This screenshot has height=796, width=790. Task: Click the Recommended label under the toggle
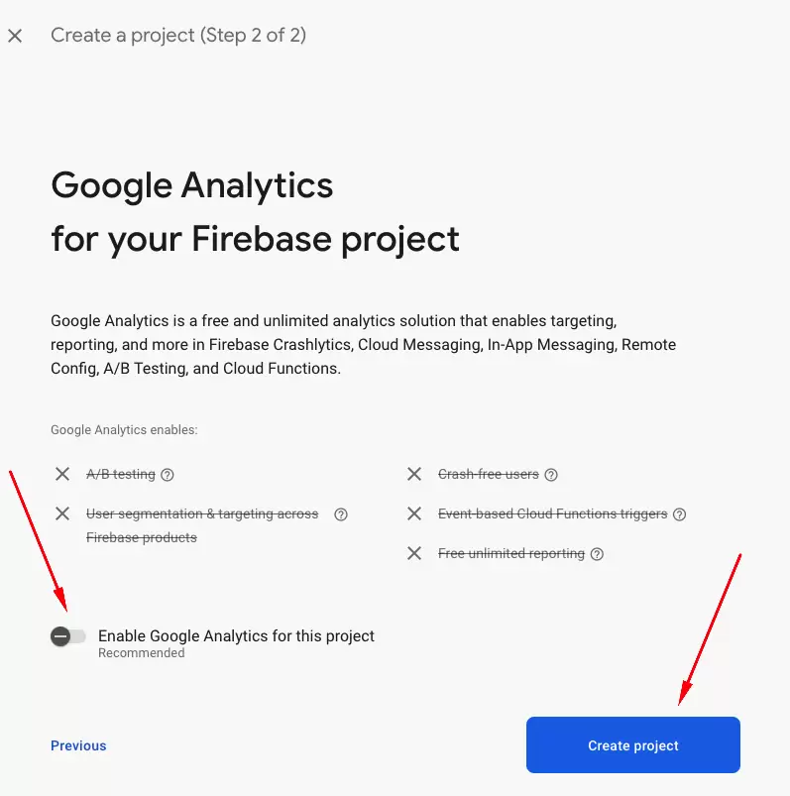coord(141,653)
